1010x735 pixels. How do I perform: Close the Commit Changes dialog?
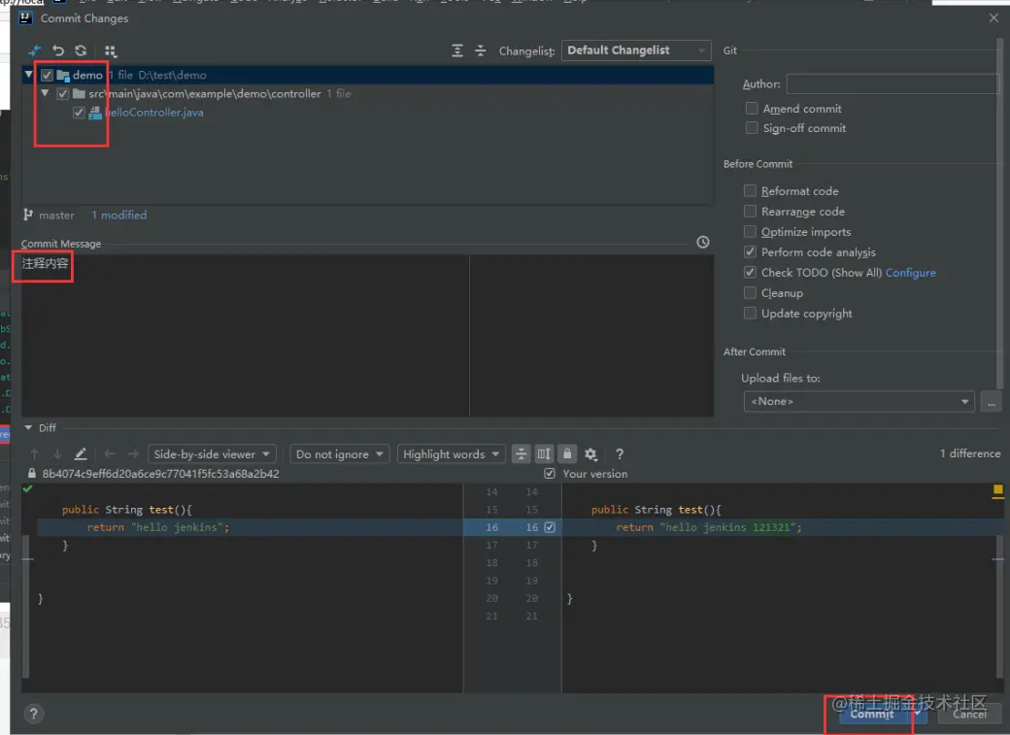(x=993, y=18)
